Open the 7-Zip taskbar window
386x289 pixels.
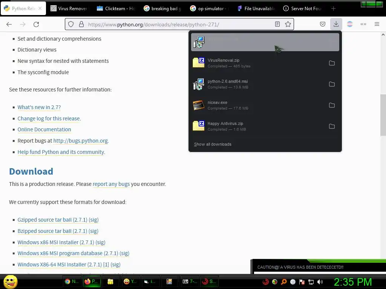[x=190, y=281]
